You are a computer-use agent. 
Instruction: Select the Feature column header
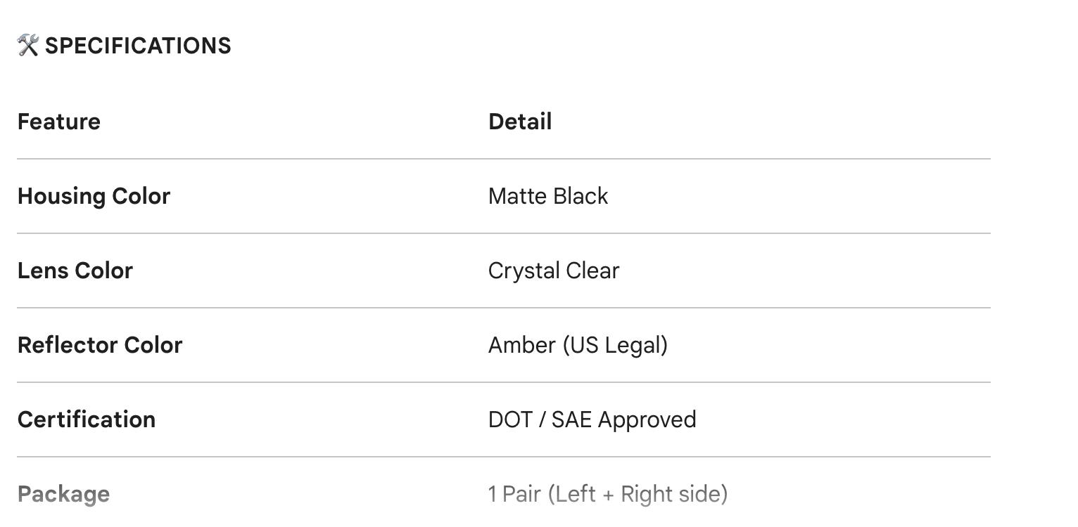coord(59,122)
